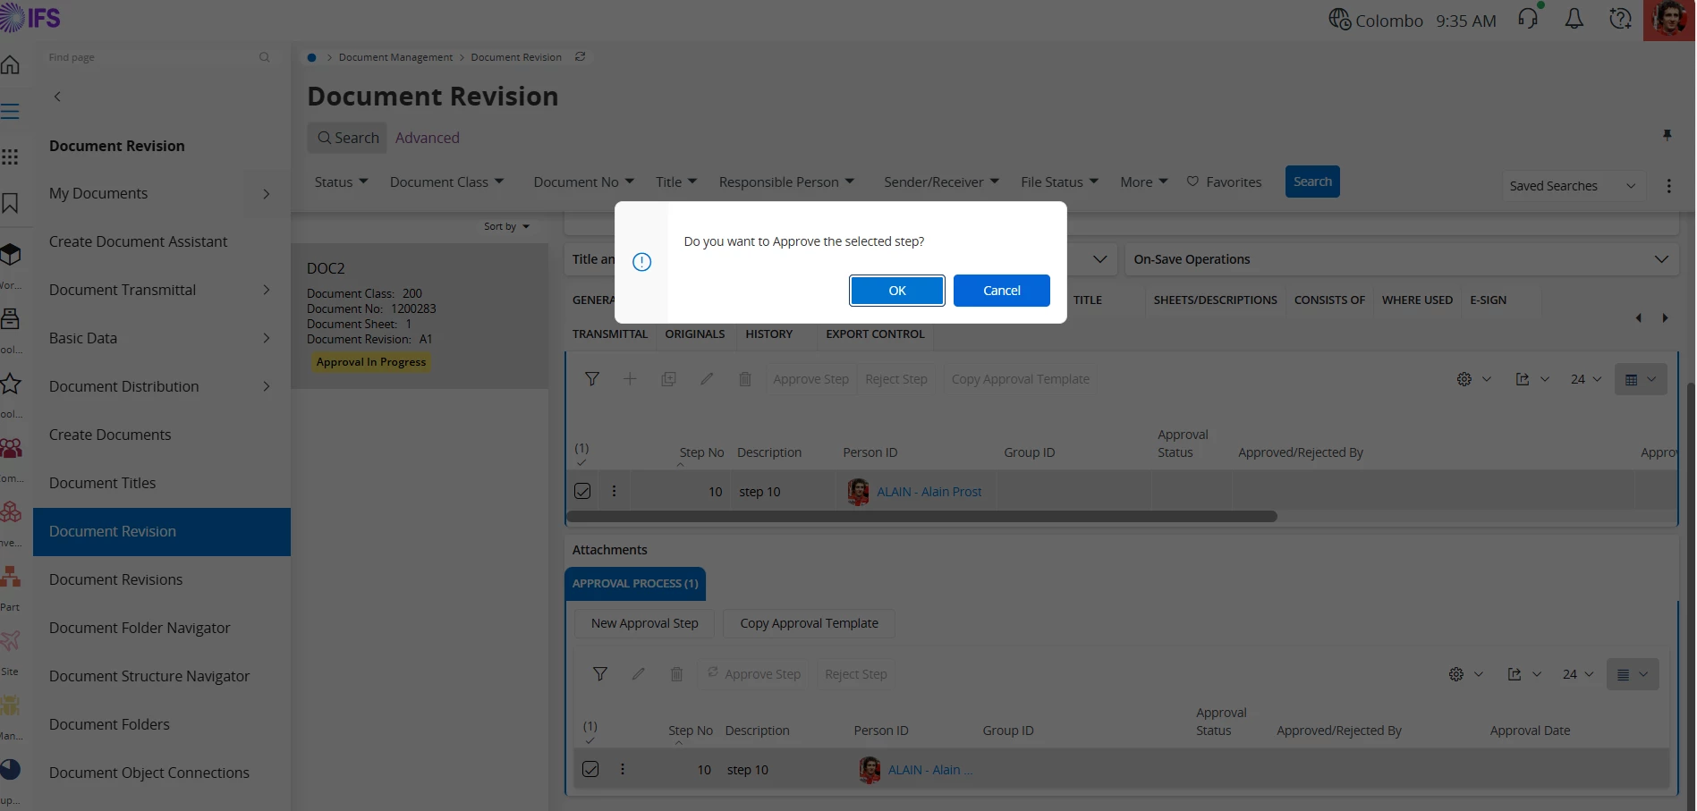
Task: Open the APPROVAL PROCESS (1) tab
Action: (635, 583)
